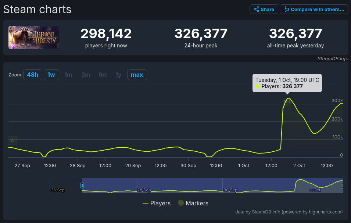Viewport: 351px width, 223px height.
Task: Click the marker flag at the peak
Action: [x=288, y=102]
